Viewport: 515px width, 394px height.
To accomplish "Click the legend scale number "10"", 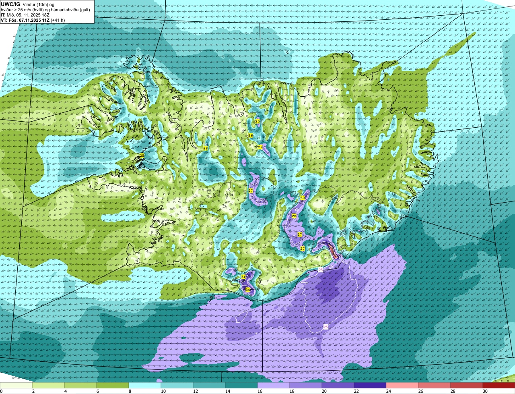I will pos(163,391).
